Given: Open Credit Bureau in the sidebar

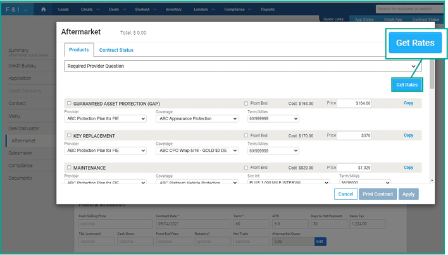Looking at the screenshot, I should click(x=22, y=66).
